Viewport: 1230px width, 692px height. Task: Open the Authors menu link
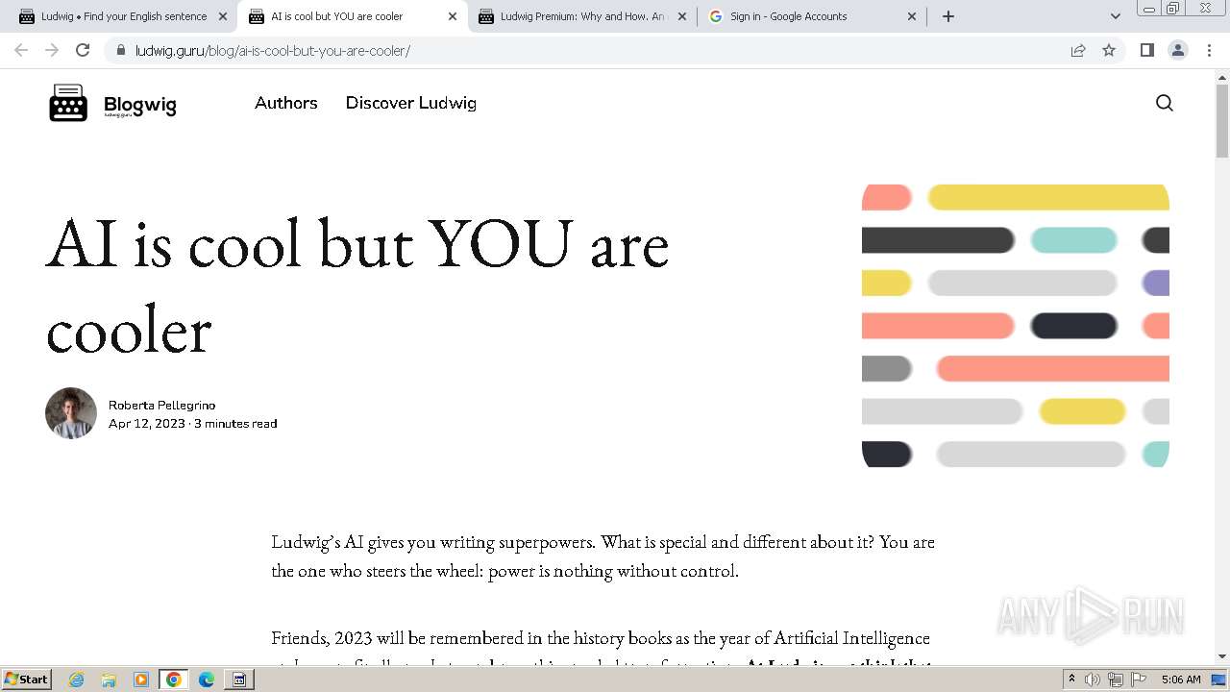[286, 103]
